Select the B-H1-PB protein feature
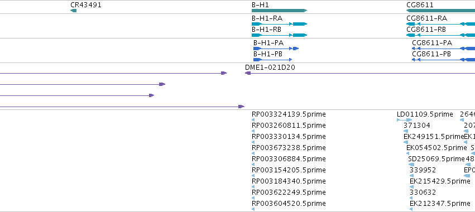The width and height of the screenshot is (475, 212). [x=272, y=60]
